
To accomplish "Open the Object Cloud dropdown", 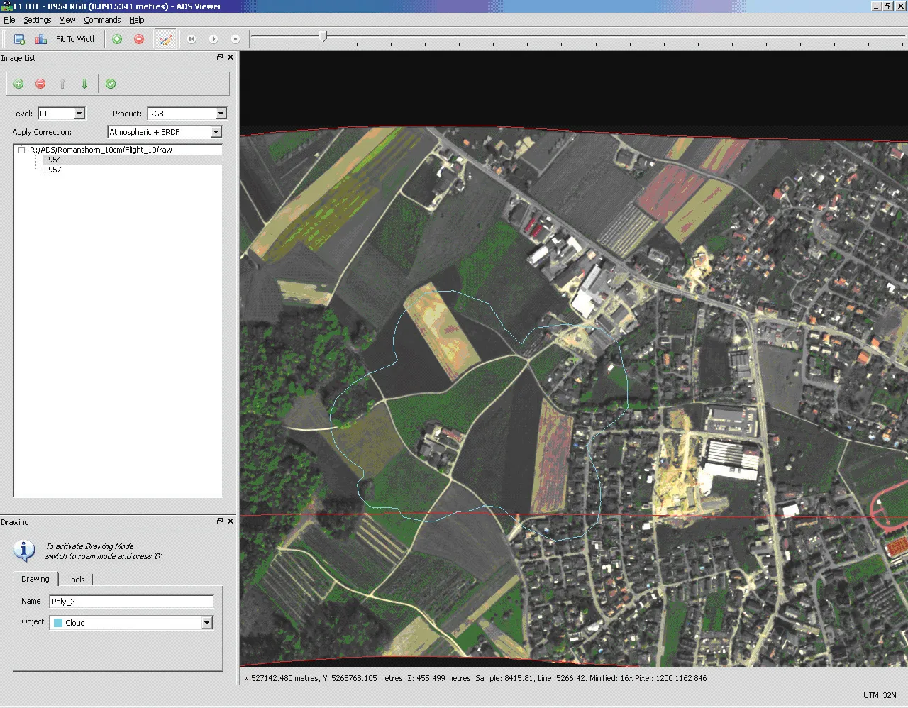I will coord(206,623).
